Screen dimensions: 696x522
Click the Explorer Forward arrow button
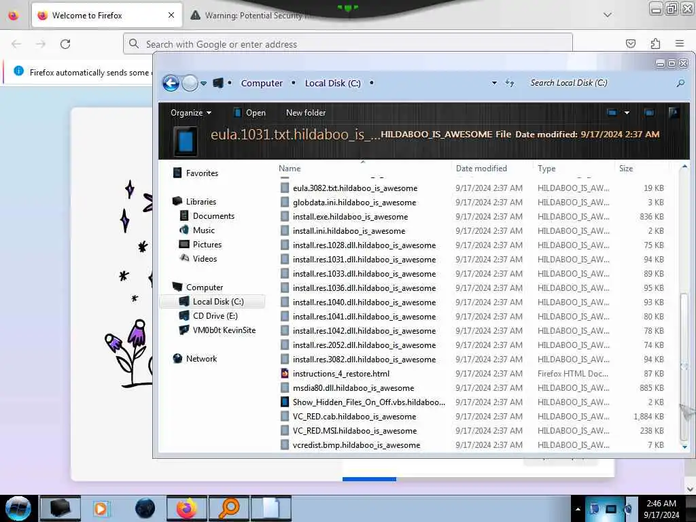(x=190, y=83)
